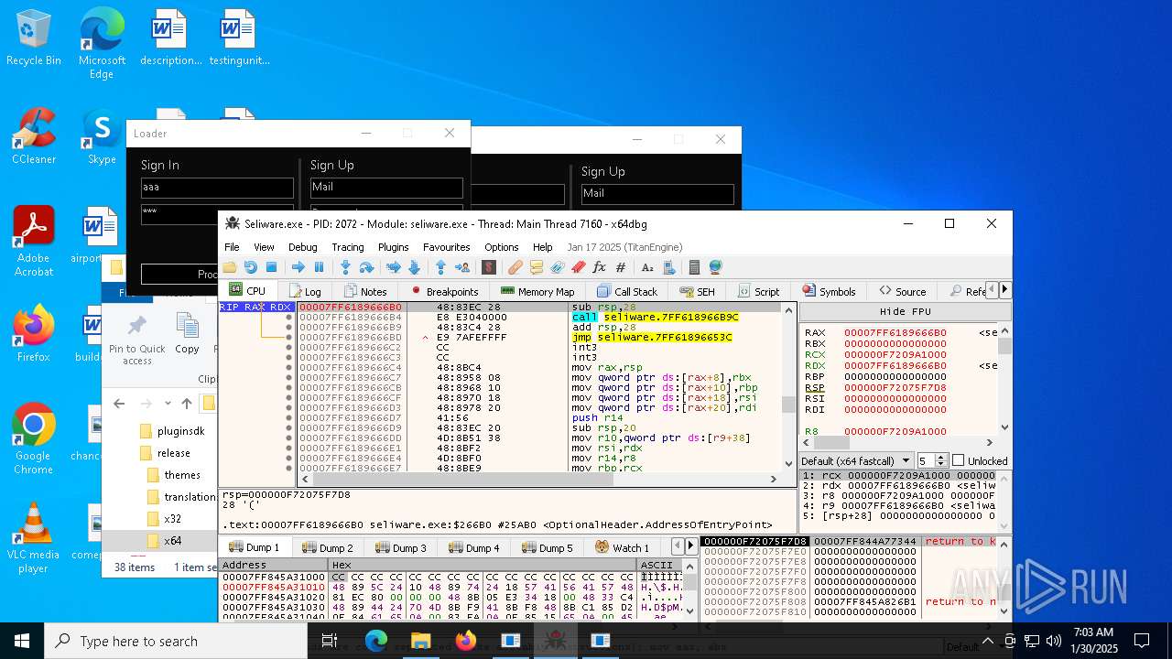Click Task View button on taskbar
The width and height of the screenshot is (1172, 659).
(330, 641)
